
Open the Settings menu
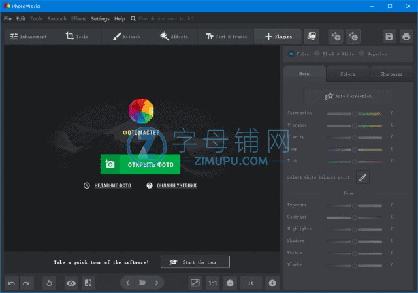pyautogui.click(x=100, y=18)
